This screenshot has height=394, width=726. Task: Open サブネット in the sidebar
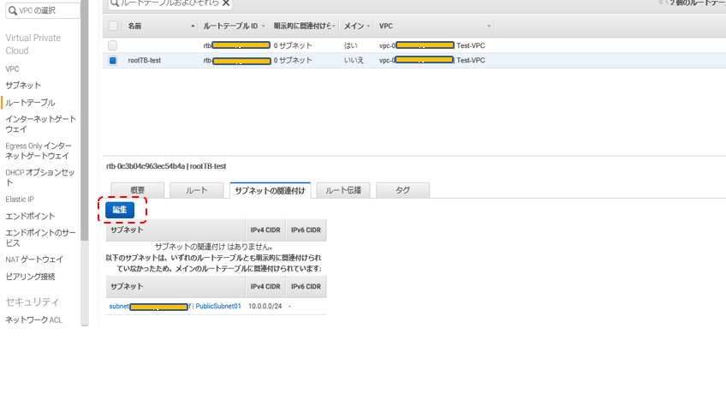(23, 85)
